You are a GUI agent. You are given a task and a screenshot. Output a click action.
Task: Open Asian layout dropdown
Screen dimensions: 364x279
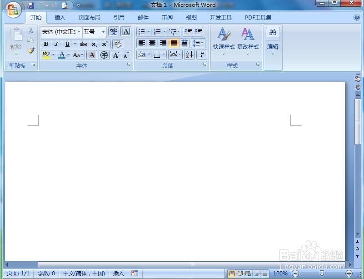pos(175,55)
